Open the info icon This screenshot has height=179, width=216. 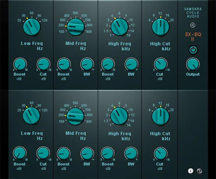[191, 171]
